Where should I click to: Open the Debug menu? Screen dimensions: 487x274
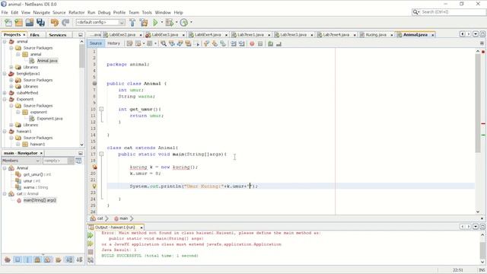pos(104,12)
